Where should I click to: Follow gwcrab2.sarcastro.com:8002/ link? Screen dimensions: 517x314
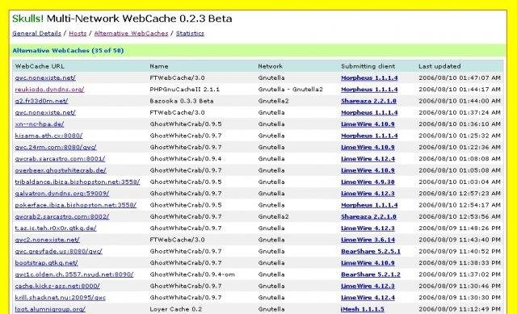[x=62, y=217]
